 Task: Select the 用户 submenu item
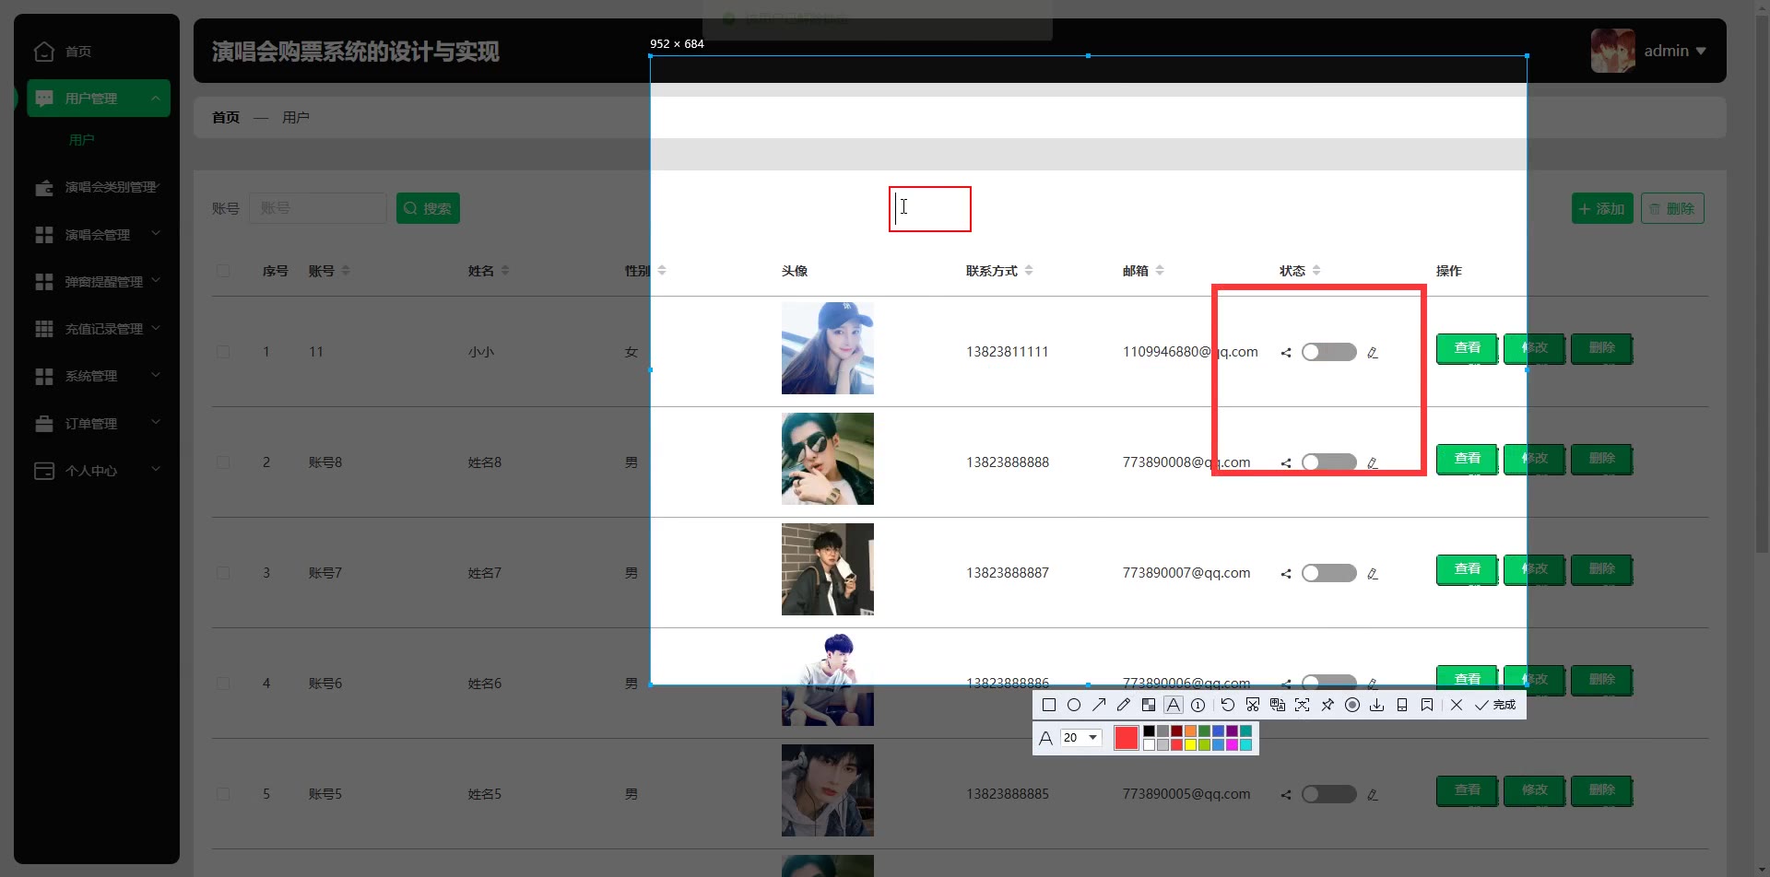coord(82,140)
